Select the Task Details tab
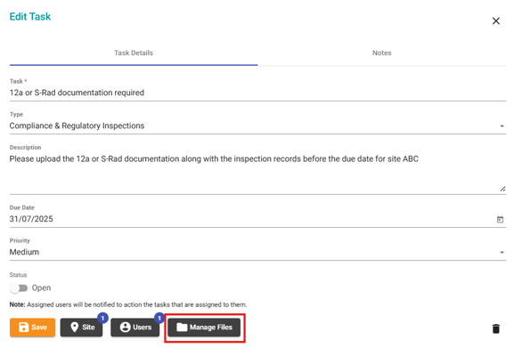 pos(134,53)
